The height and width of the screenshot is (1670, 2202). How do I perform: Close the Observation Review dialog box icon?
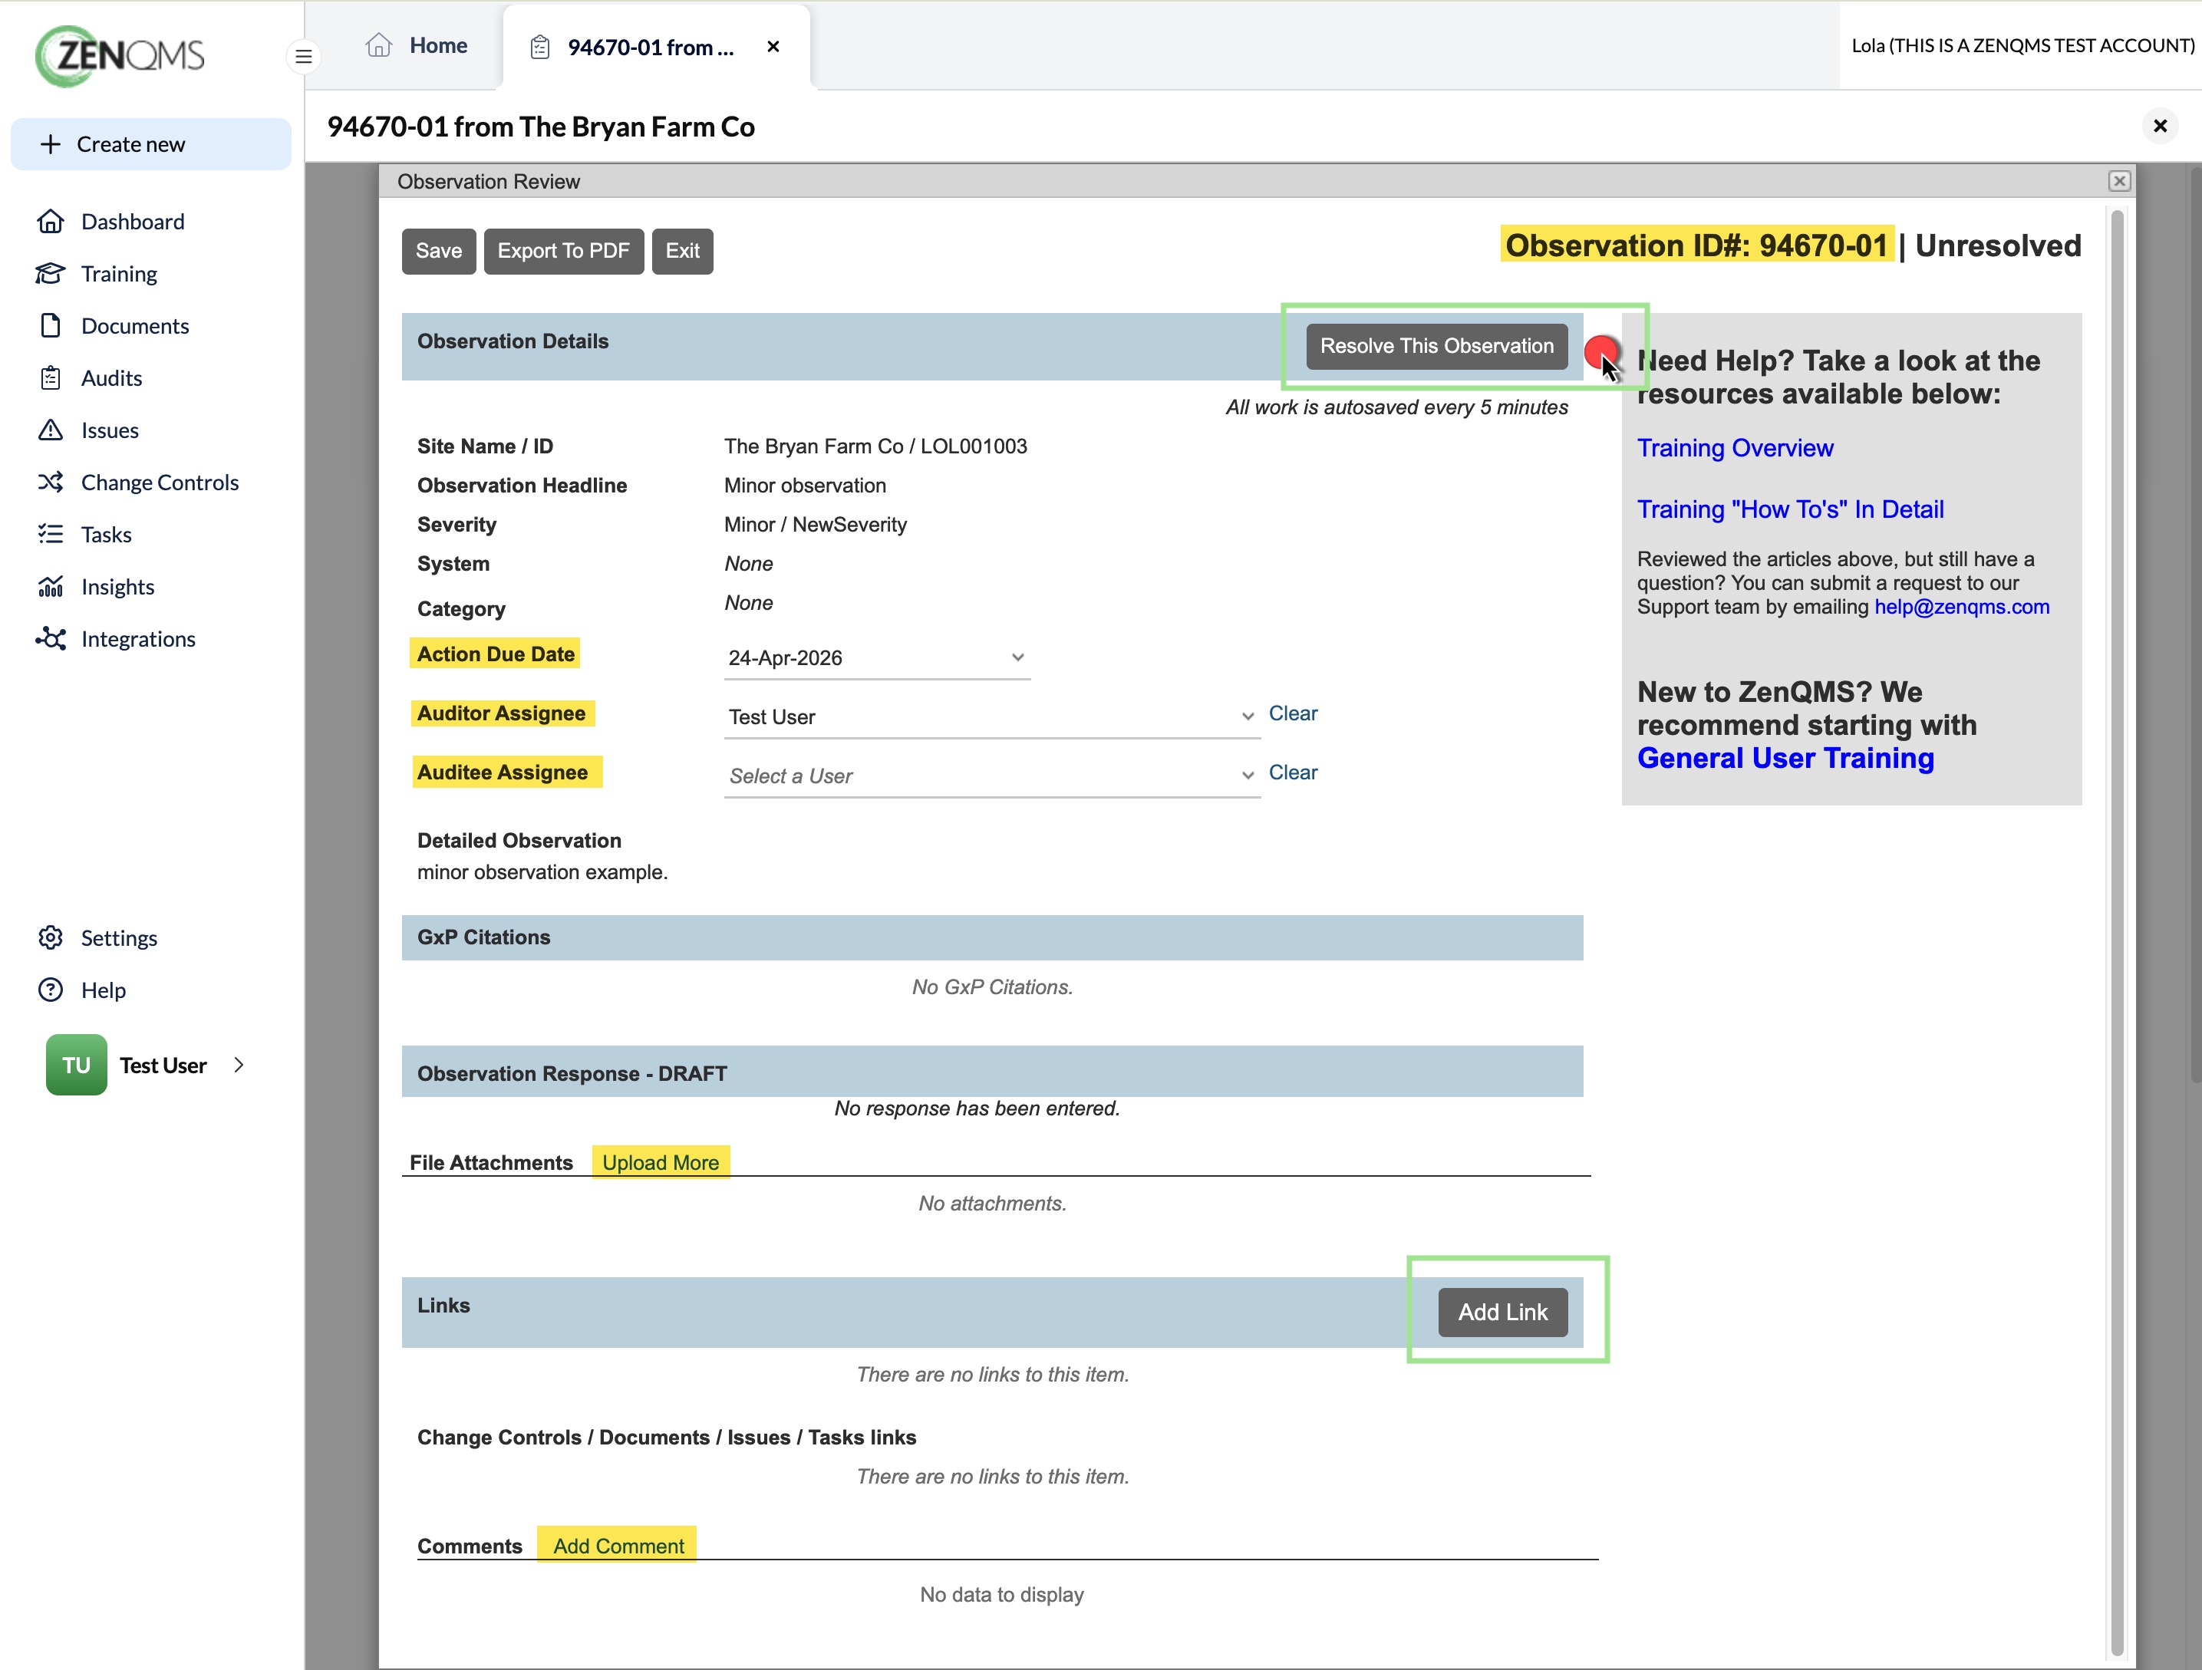(2119, 181)
